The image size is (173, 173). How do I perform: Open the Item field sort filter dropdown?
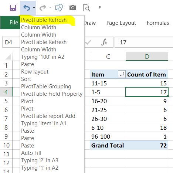122,74
